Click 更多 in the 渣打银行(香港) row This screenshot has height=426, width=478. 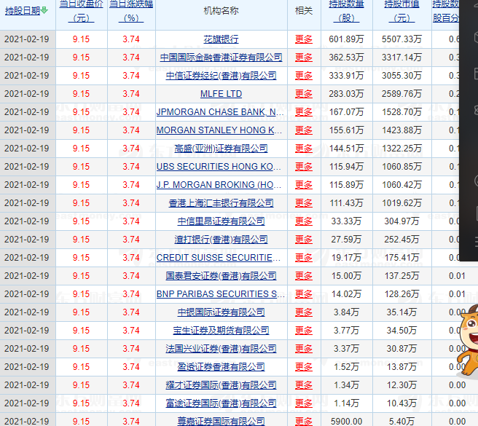304,240
